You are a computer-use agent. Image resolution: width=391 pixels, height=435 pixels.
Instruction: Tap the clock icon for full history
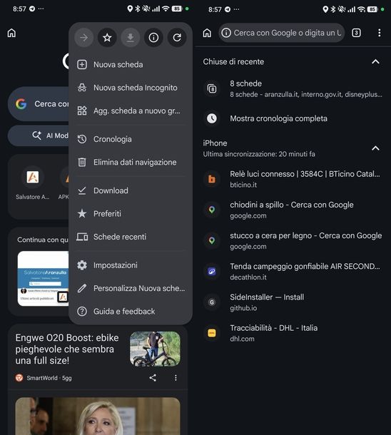click(212, 118)
